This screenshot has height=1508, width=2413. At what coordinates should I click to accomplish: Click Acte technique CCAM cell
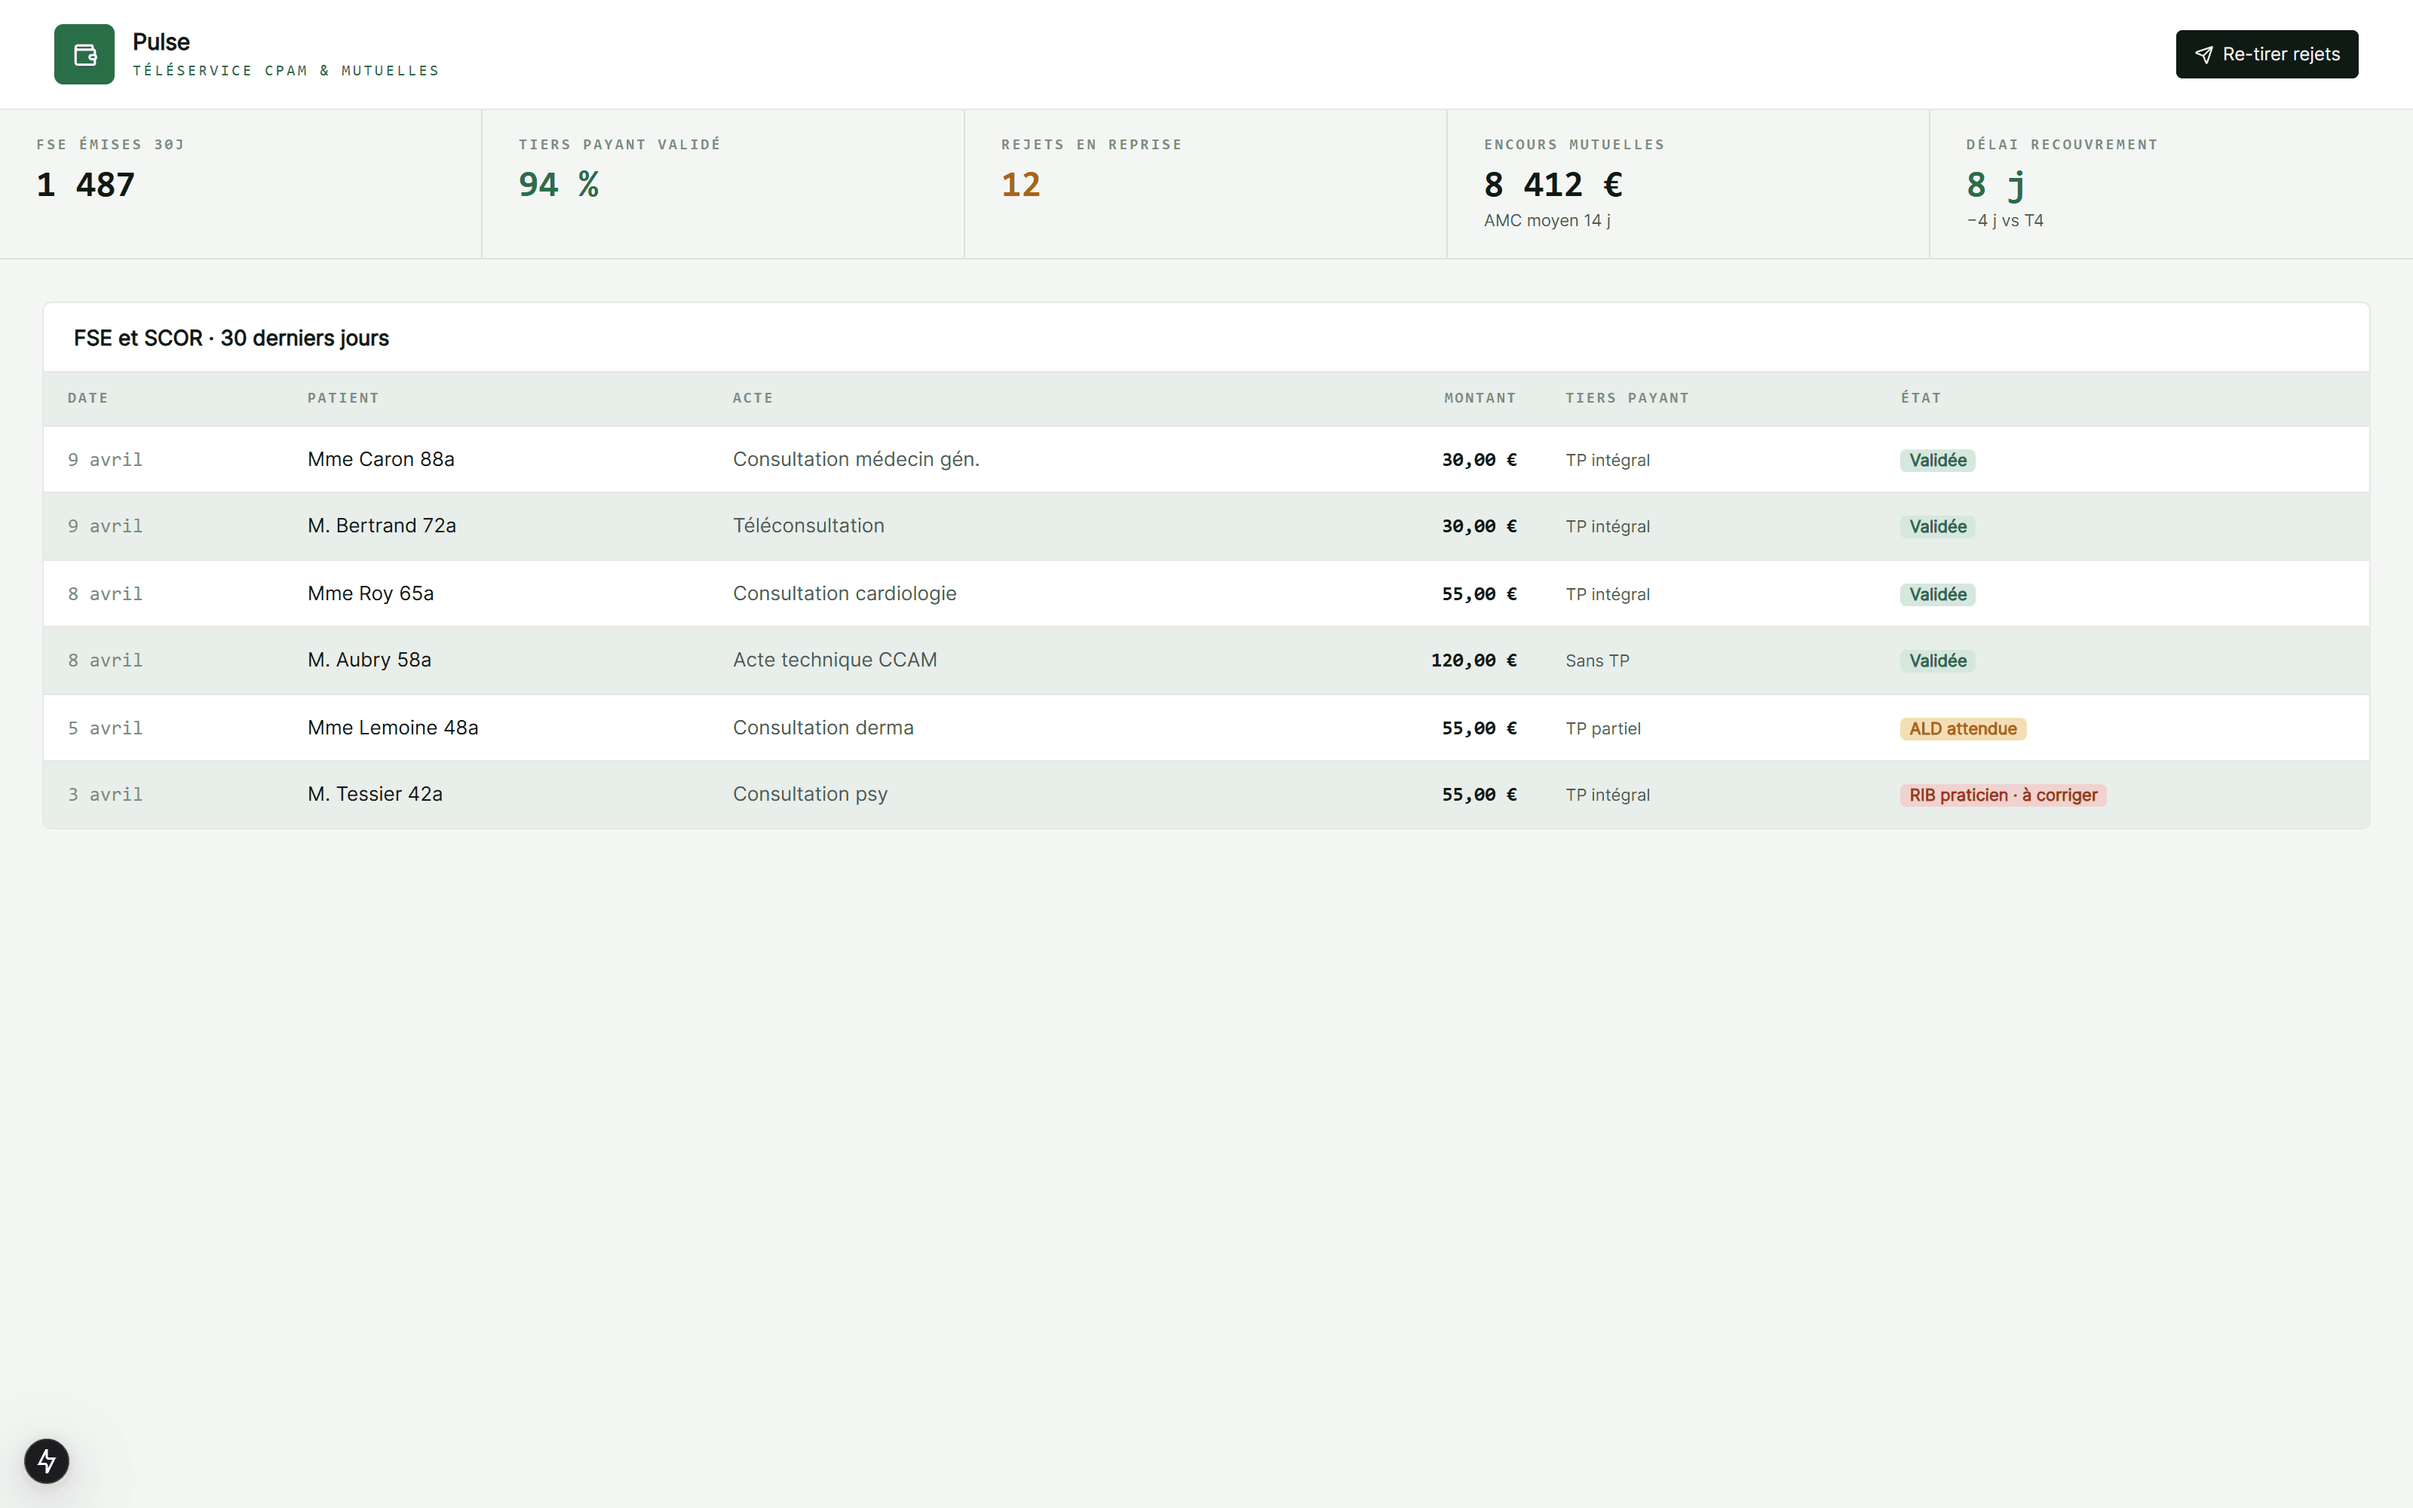[835, 661]
